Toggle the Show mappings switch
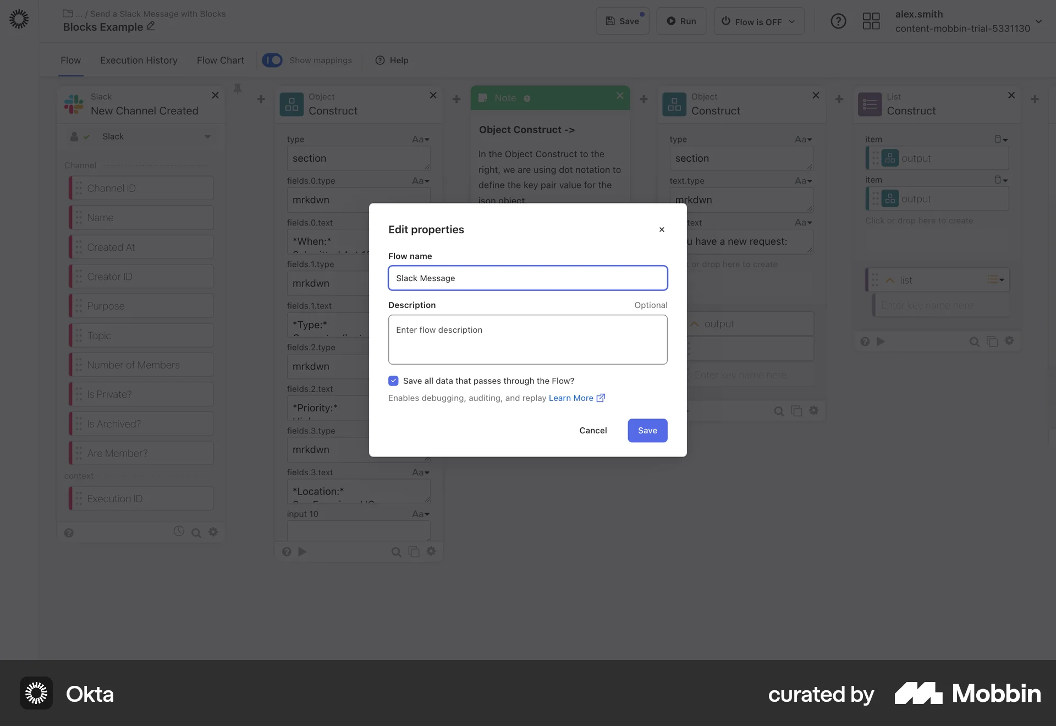Viewport: 1056px width, 726px height. click(x=272, y=60)
